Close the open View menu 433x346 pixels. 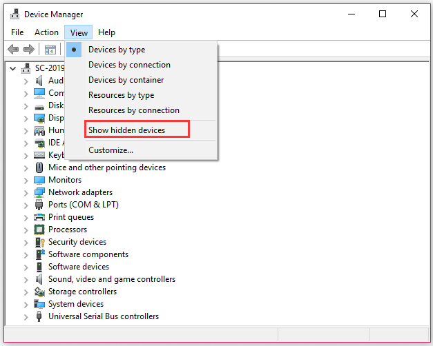click(79, 32)
